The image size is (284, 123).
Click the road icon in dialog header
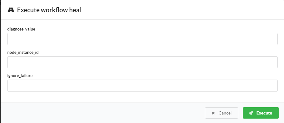coord(11,10)
